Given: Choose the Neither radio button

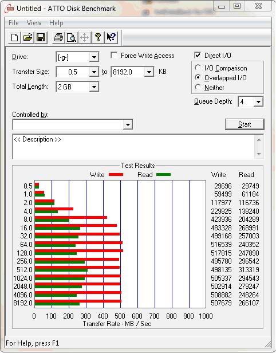Looking at the screenshot, I should [198, 87].
